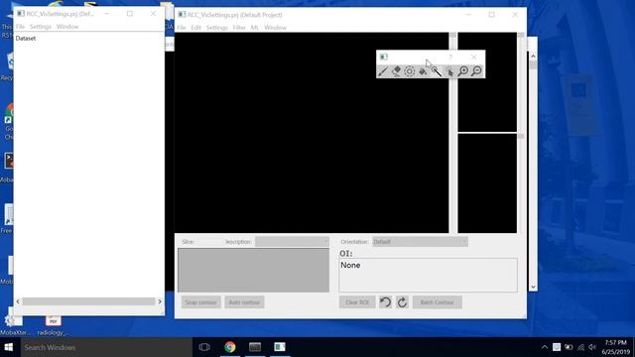Open Window menu in Dataset window

click(x=67, y=27)
